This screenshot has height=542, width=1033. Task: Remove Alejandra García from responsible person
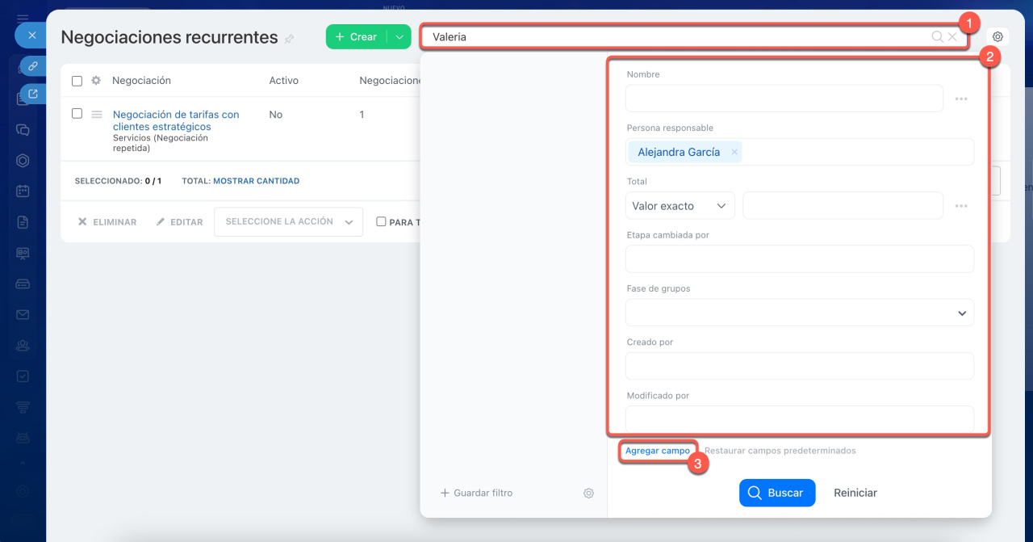734,152
